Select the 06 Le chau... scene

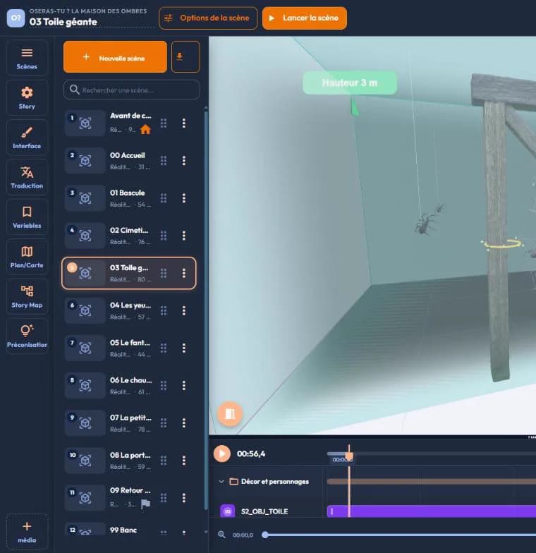coord(129,385)
